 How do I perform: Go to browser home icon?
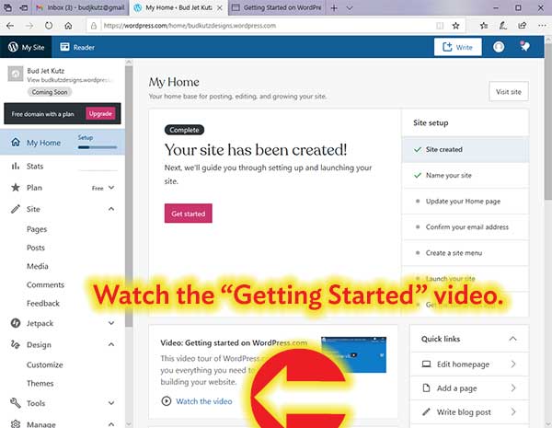pos(68,26)
